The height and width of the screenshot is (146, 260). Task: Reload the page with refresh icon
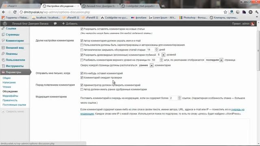coord(15,12)
